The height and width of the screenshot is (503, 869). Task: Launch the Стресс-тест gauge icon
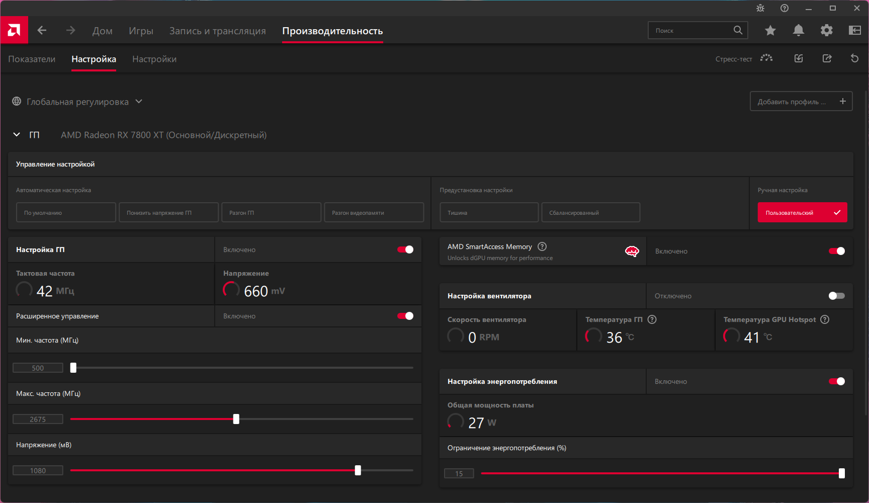point(766,58)
